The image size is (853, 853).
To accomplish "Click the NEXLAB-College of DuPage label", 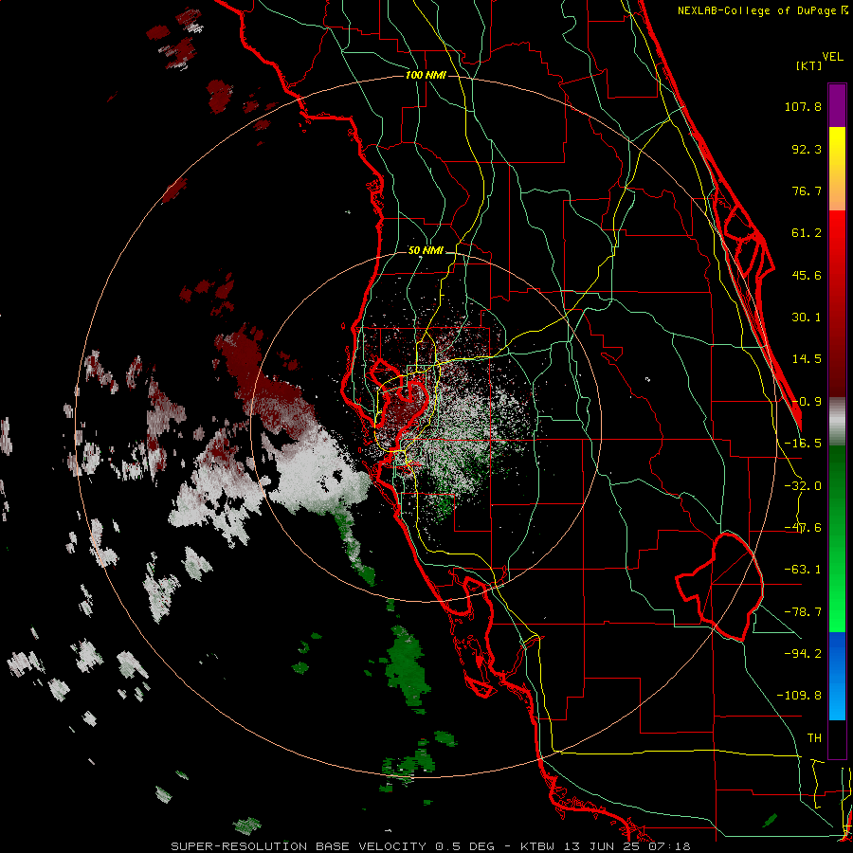I will tap(762, 10).
